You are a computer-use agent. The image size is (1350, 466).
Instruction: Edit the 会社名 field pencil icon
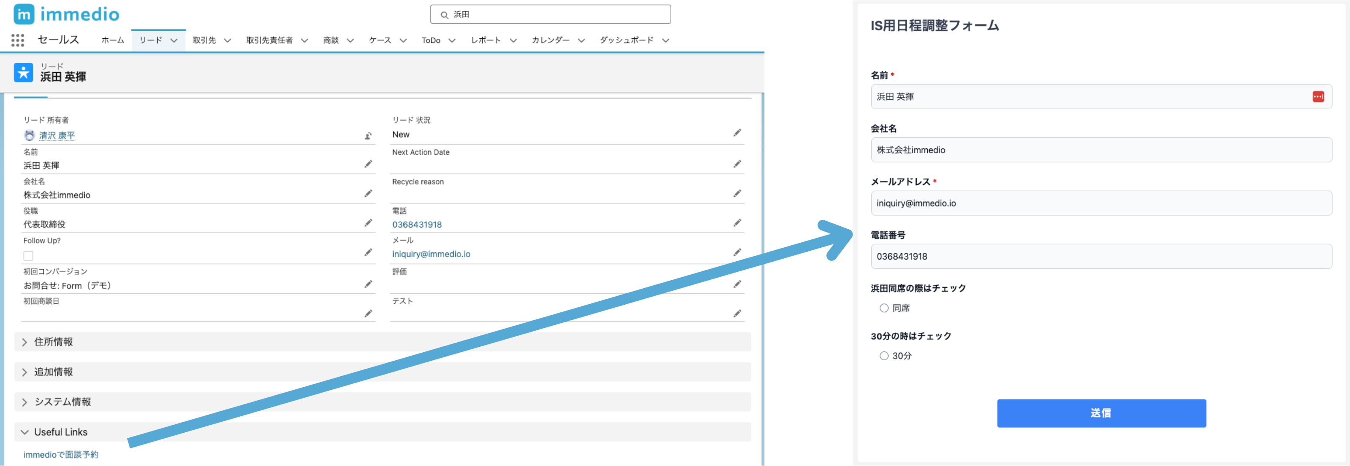(x=368, y=194)
